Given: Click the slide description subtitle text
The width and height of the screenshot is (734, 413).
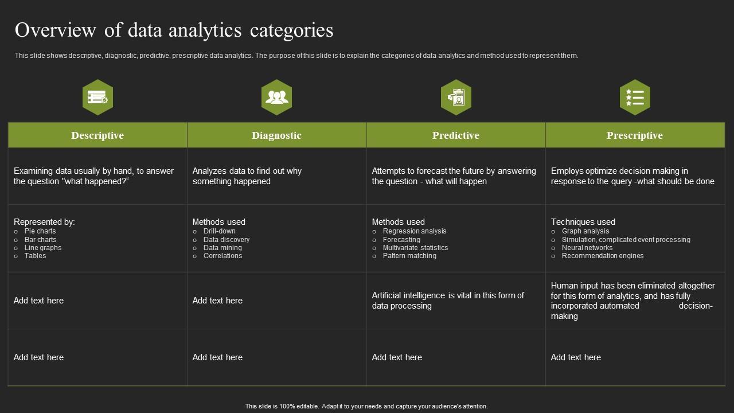Looking at the screenshot, I should (296, 56).
